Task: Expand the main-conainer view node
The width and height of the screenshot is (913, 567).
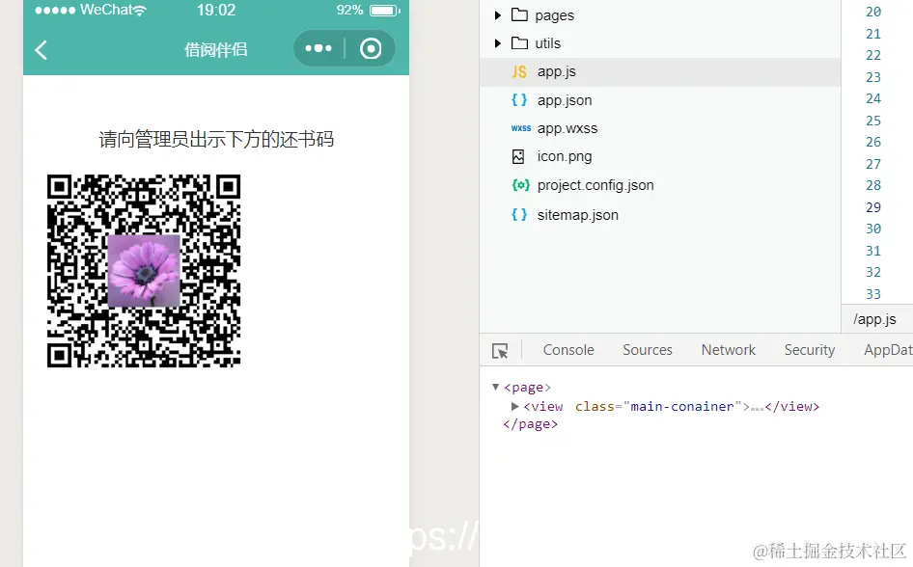Action: pyautogui.click(x=514, y=406)
